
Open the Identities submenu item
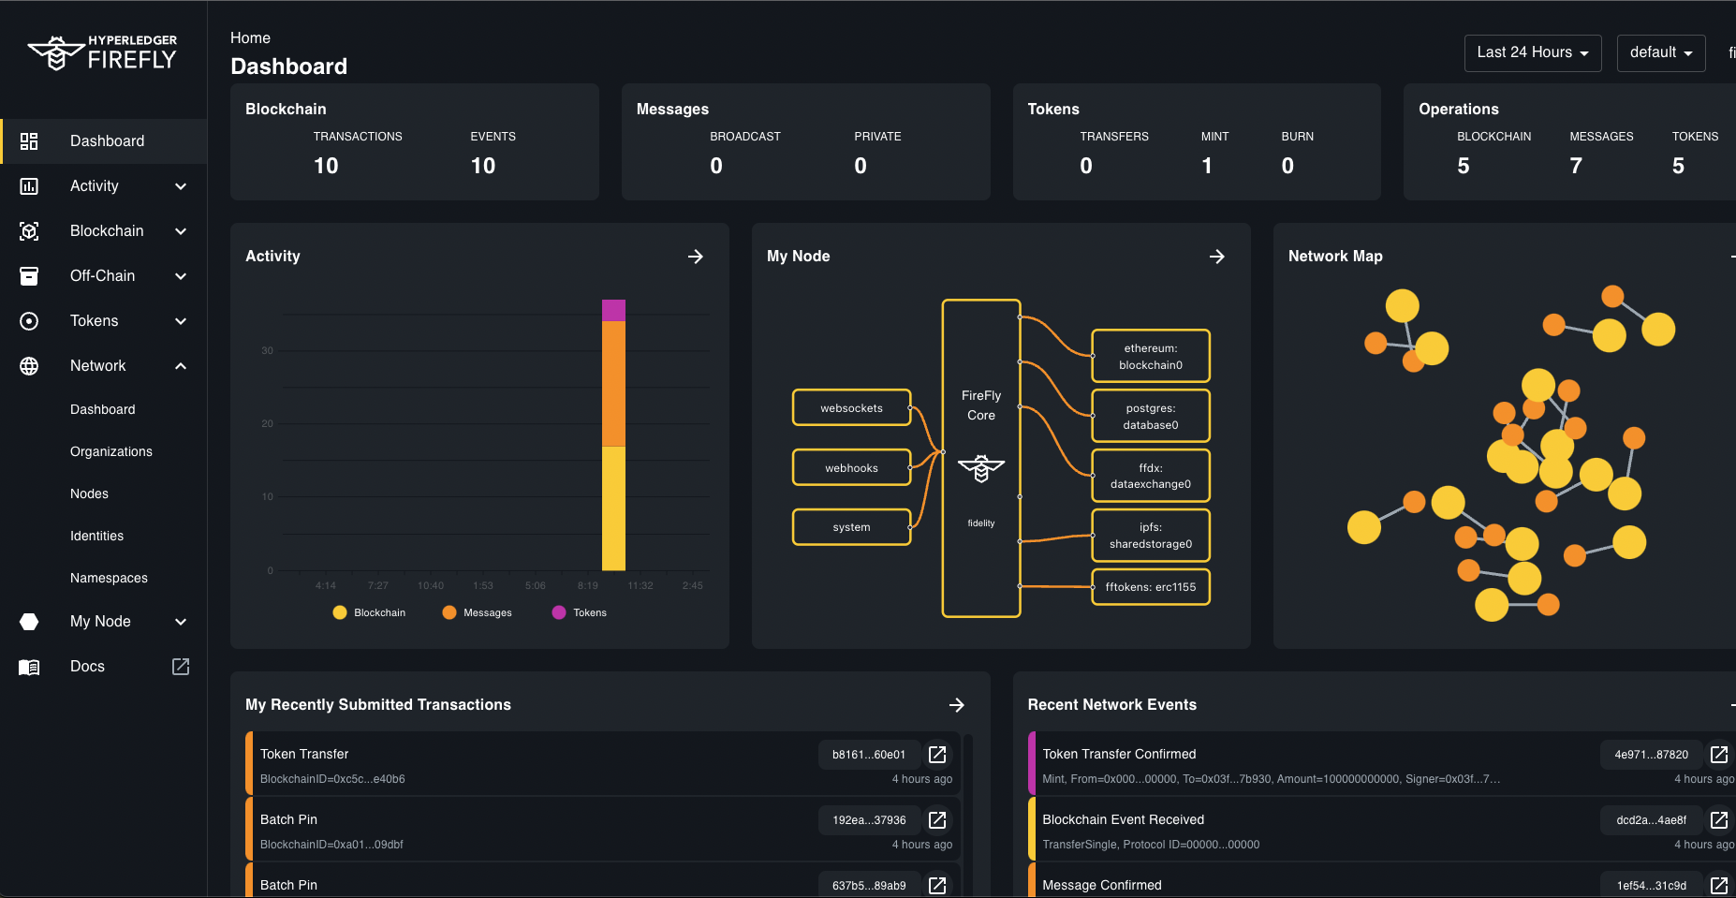96,537
